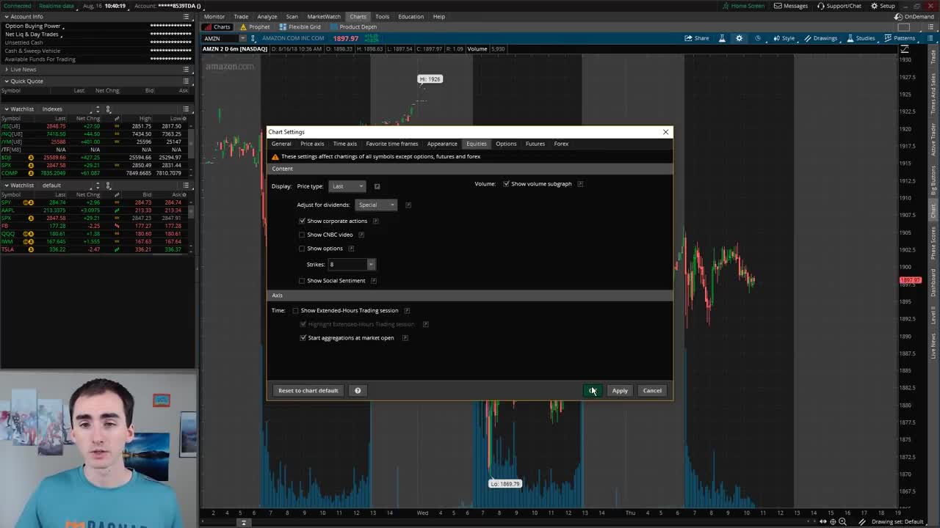The width and height of the screenshot is (940, 528).
Task: Click OK button in Chart Settings
Action: 592,390
